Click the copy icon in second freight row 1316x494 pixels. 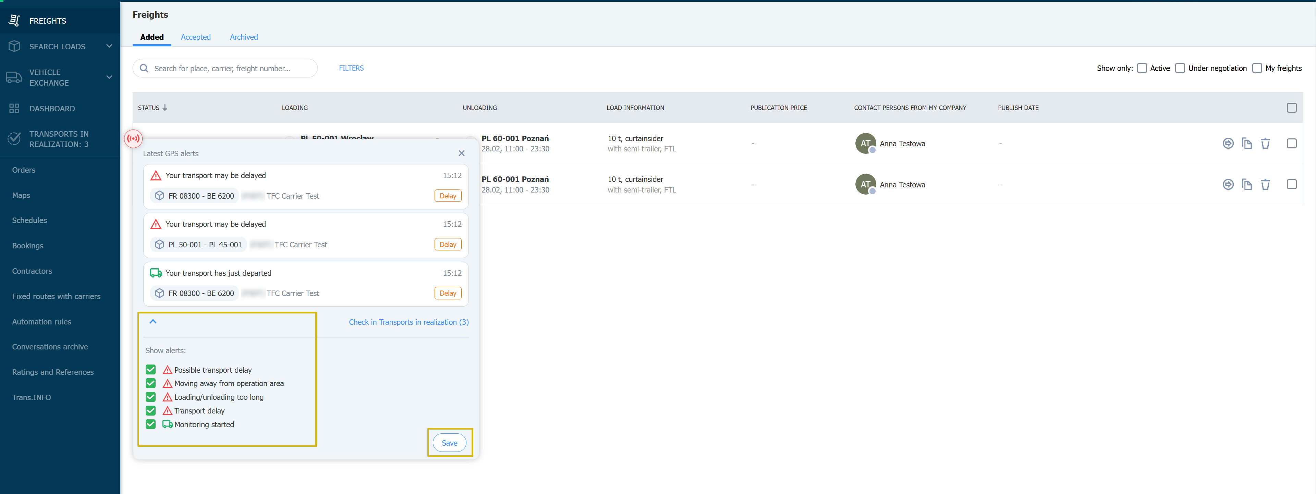[x=1247, y=184]
